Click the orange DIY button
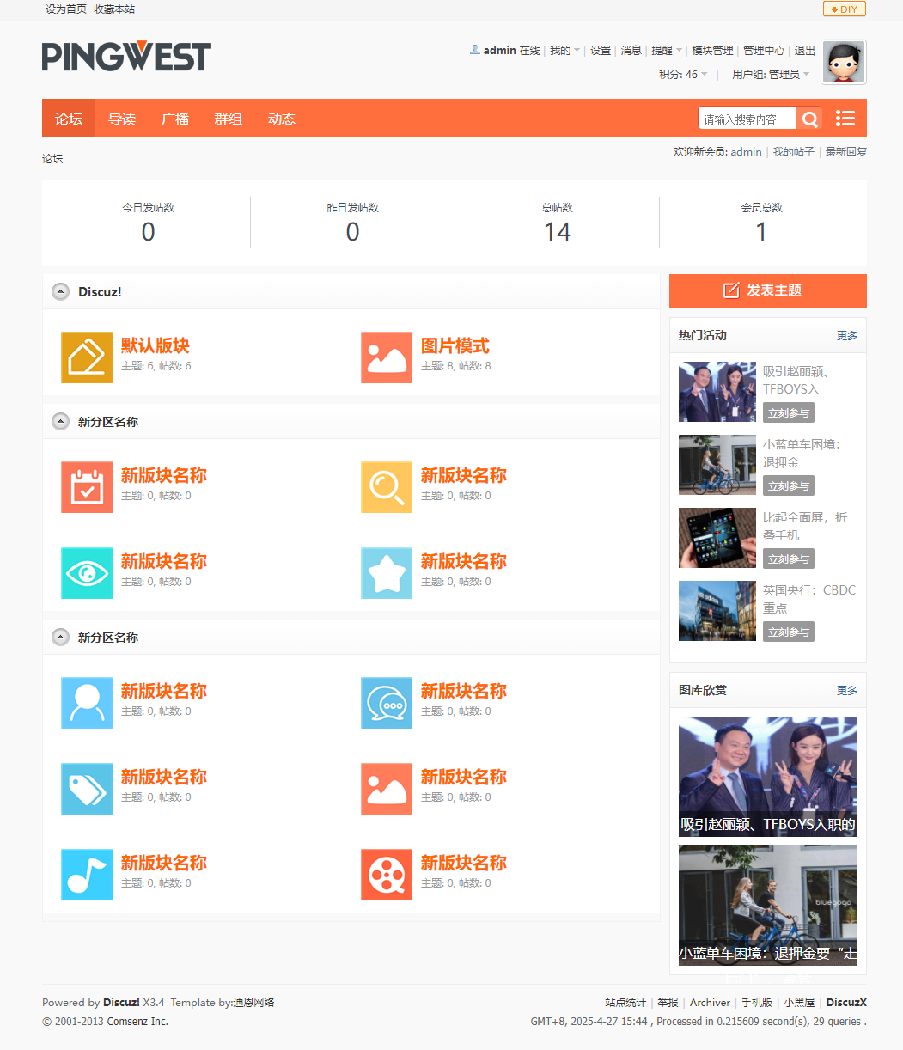The image size is (903, 1050). 844,9
